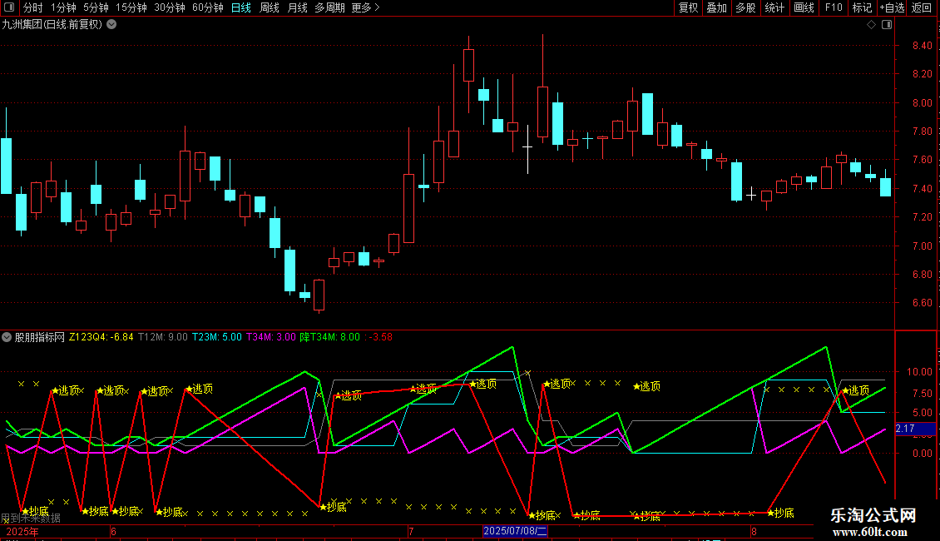The width and height of the screenshot is (940, 541).
Task: Click the 返回 back button
Action: point(922,7)
